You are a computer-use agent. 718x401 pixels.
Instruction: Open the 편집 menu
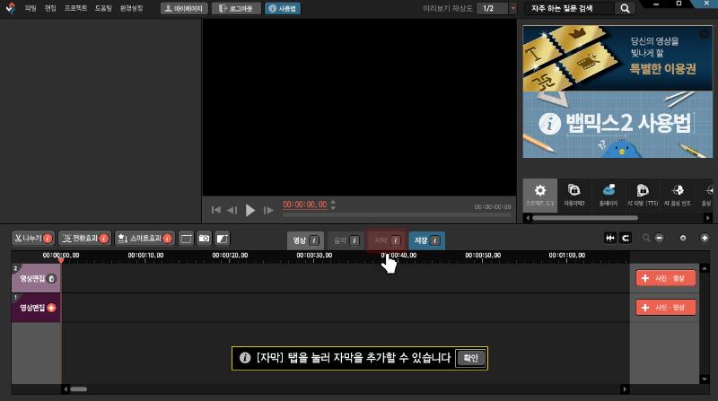[50, 8]
